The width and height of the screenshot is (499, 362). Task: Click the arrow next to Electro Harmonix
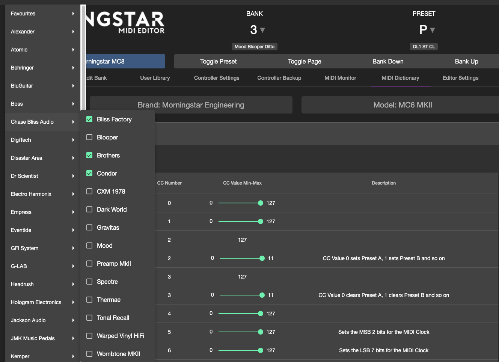[x=73, y=194]
